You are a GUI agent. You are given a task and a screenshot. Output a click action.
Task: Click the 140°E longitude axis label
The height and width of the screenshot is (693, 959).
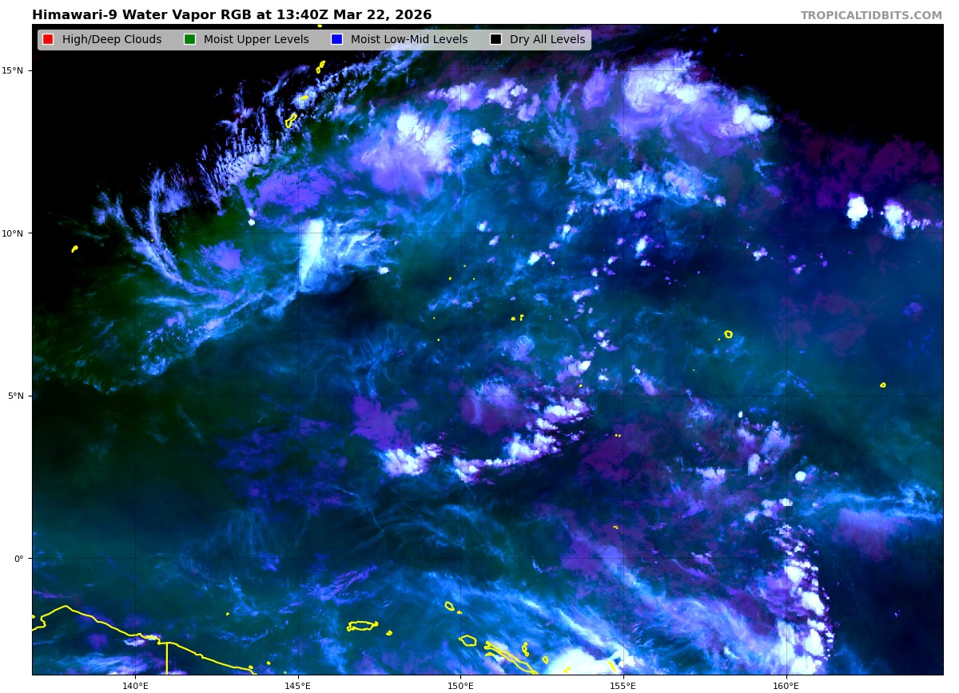pyautogui.click(x=135, y=685)
